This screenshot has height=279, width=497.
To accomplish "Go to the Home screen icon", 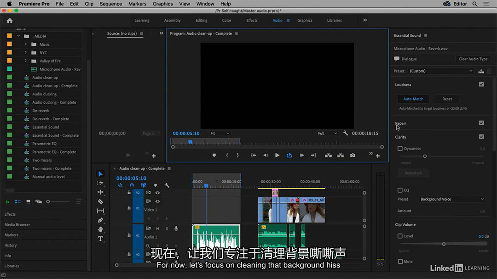I will [10, 21].
